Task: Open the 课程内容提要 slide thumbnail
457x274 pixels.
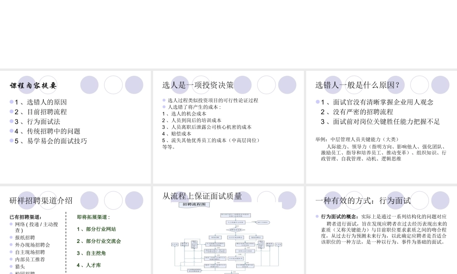Action: (x=75, y=127)
